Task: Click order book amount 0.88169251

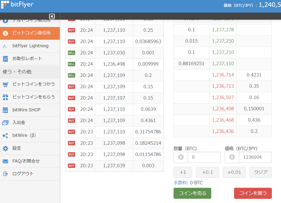Action: point(191,64)
